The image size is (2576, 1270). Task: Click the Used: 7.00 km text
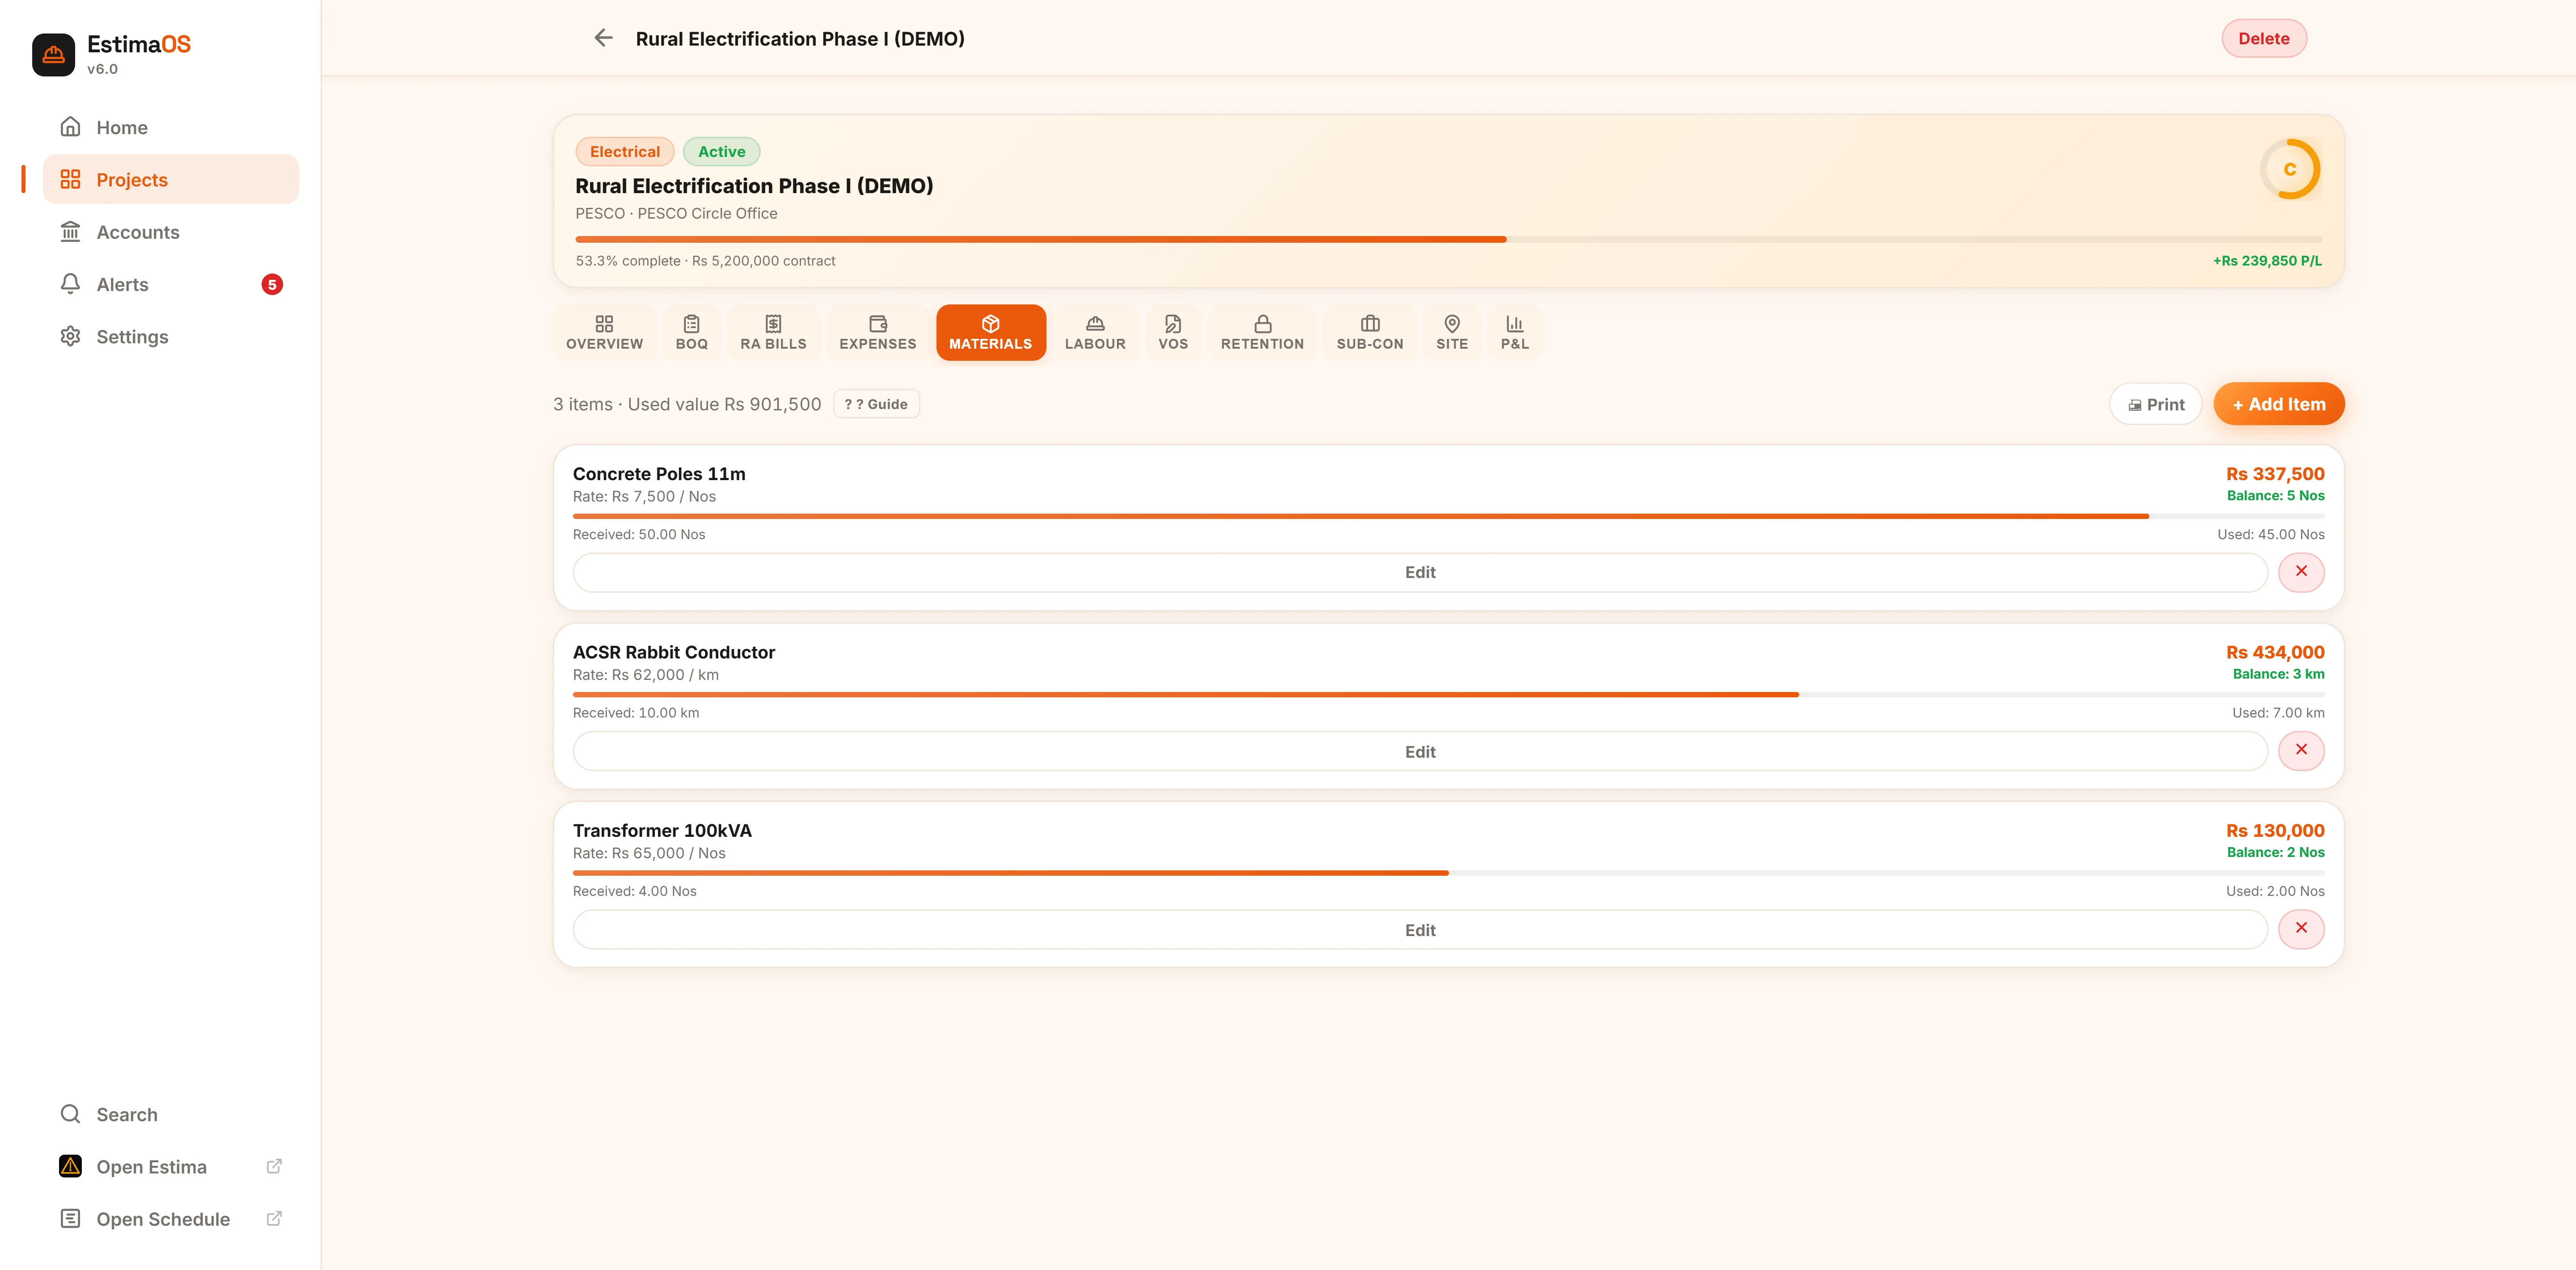pyautogui.click(x=2278, y=713)
